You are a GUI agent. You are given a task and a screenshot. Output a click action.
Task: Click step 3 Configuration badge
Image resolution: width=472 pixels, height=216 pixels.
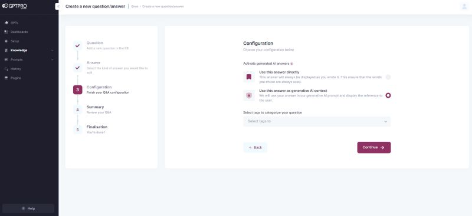78,89
